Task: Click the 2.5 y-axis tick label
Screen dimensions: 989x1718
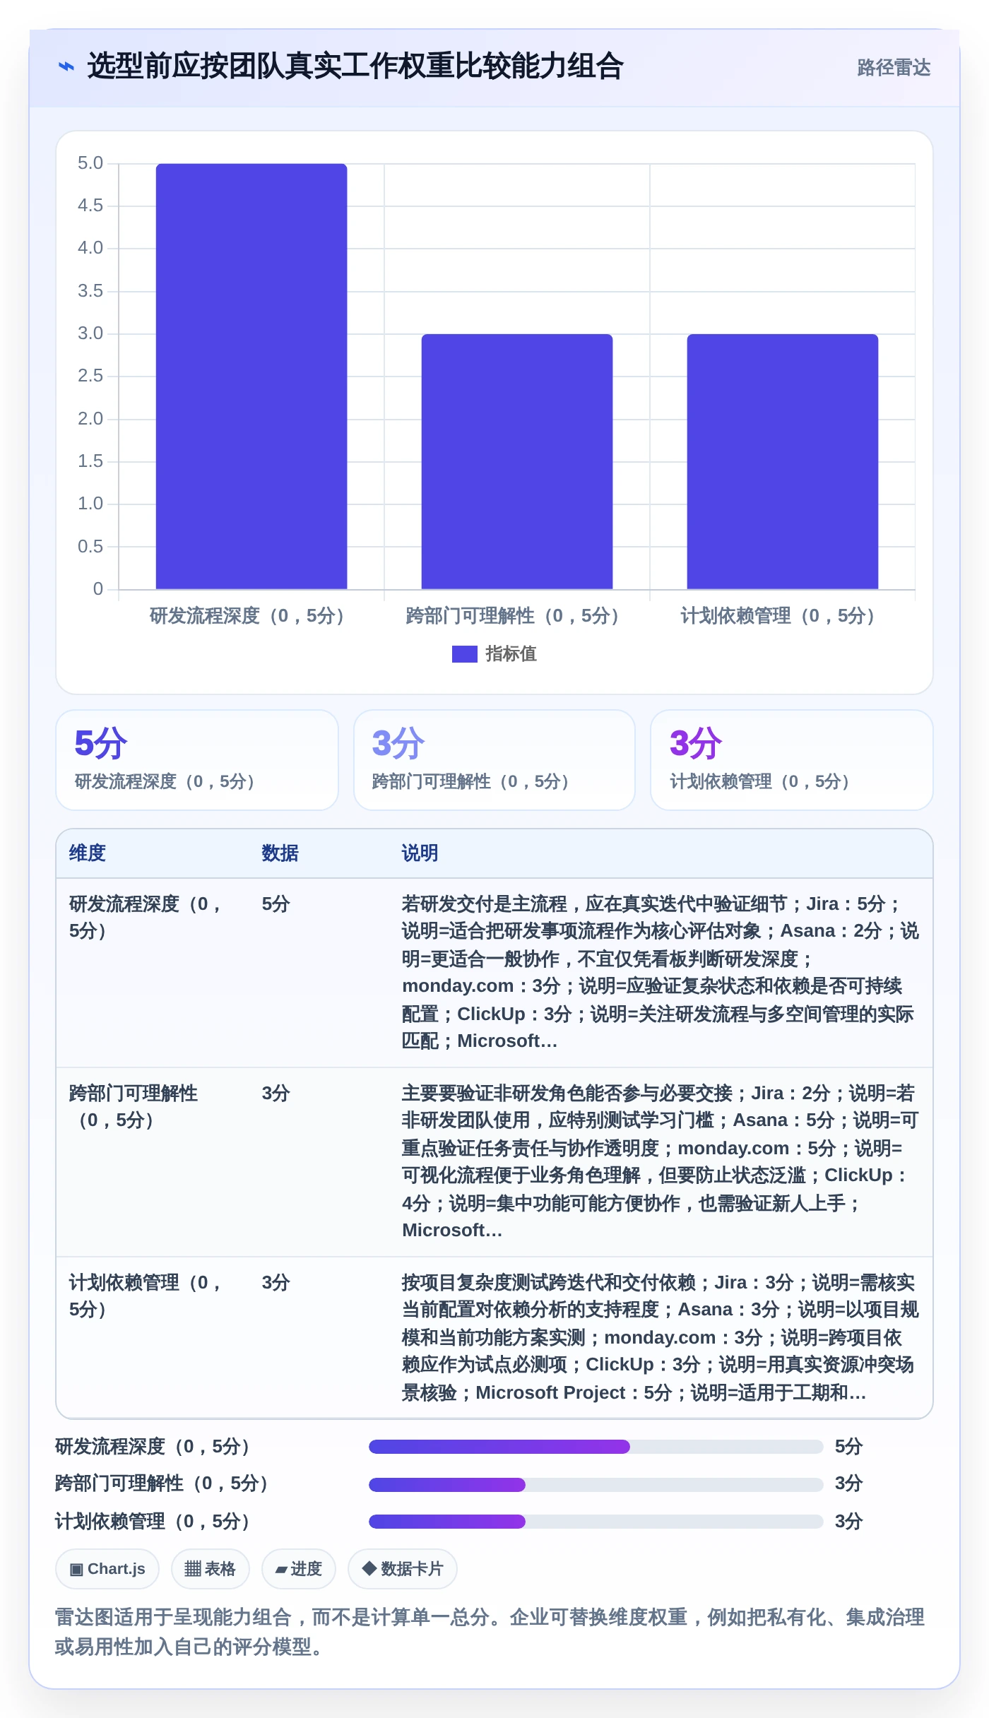Action: 90,376
